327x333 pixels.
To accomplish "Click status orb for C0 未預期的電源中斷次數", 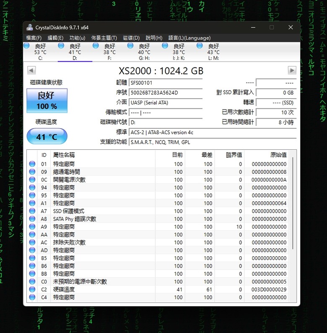I will (x=32, y=281).
